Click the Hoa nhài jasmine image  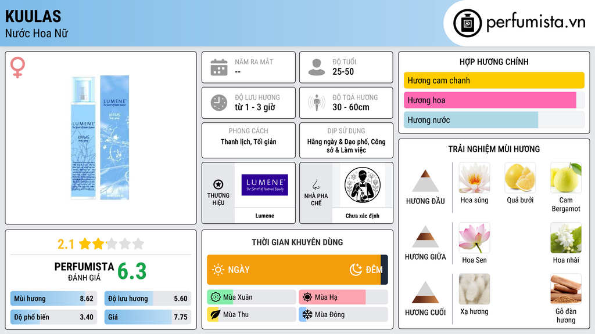click(x=566, y=238)
